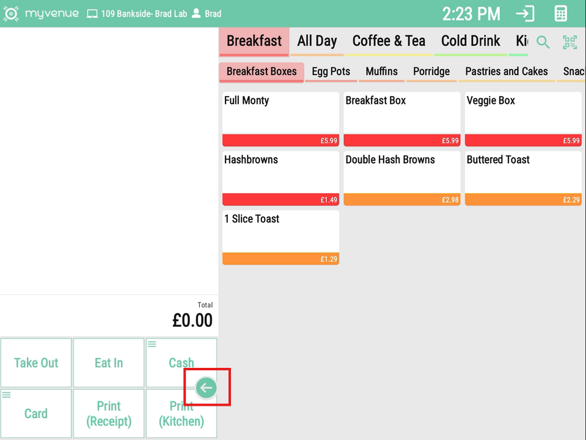Open the product search magnifier
Image resolution: width=586 pixels, height=440 pixels.
543,42
